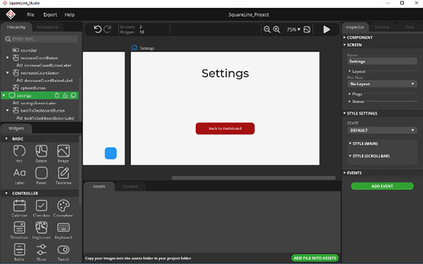Select the Roller widget
The width and height of the screenshot is (423, 264).
(20, 252)
